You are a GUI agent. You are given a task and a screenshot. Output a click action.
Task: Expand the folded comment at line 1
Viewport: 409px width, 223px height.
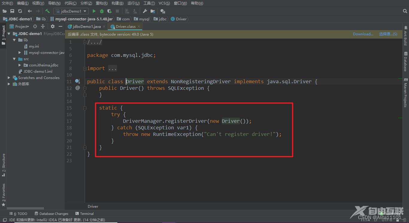point(85,42)
